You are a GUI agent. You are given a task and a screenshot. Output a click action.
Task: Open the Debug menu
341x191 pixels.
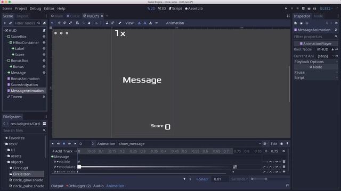35,8
